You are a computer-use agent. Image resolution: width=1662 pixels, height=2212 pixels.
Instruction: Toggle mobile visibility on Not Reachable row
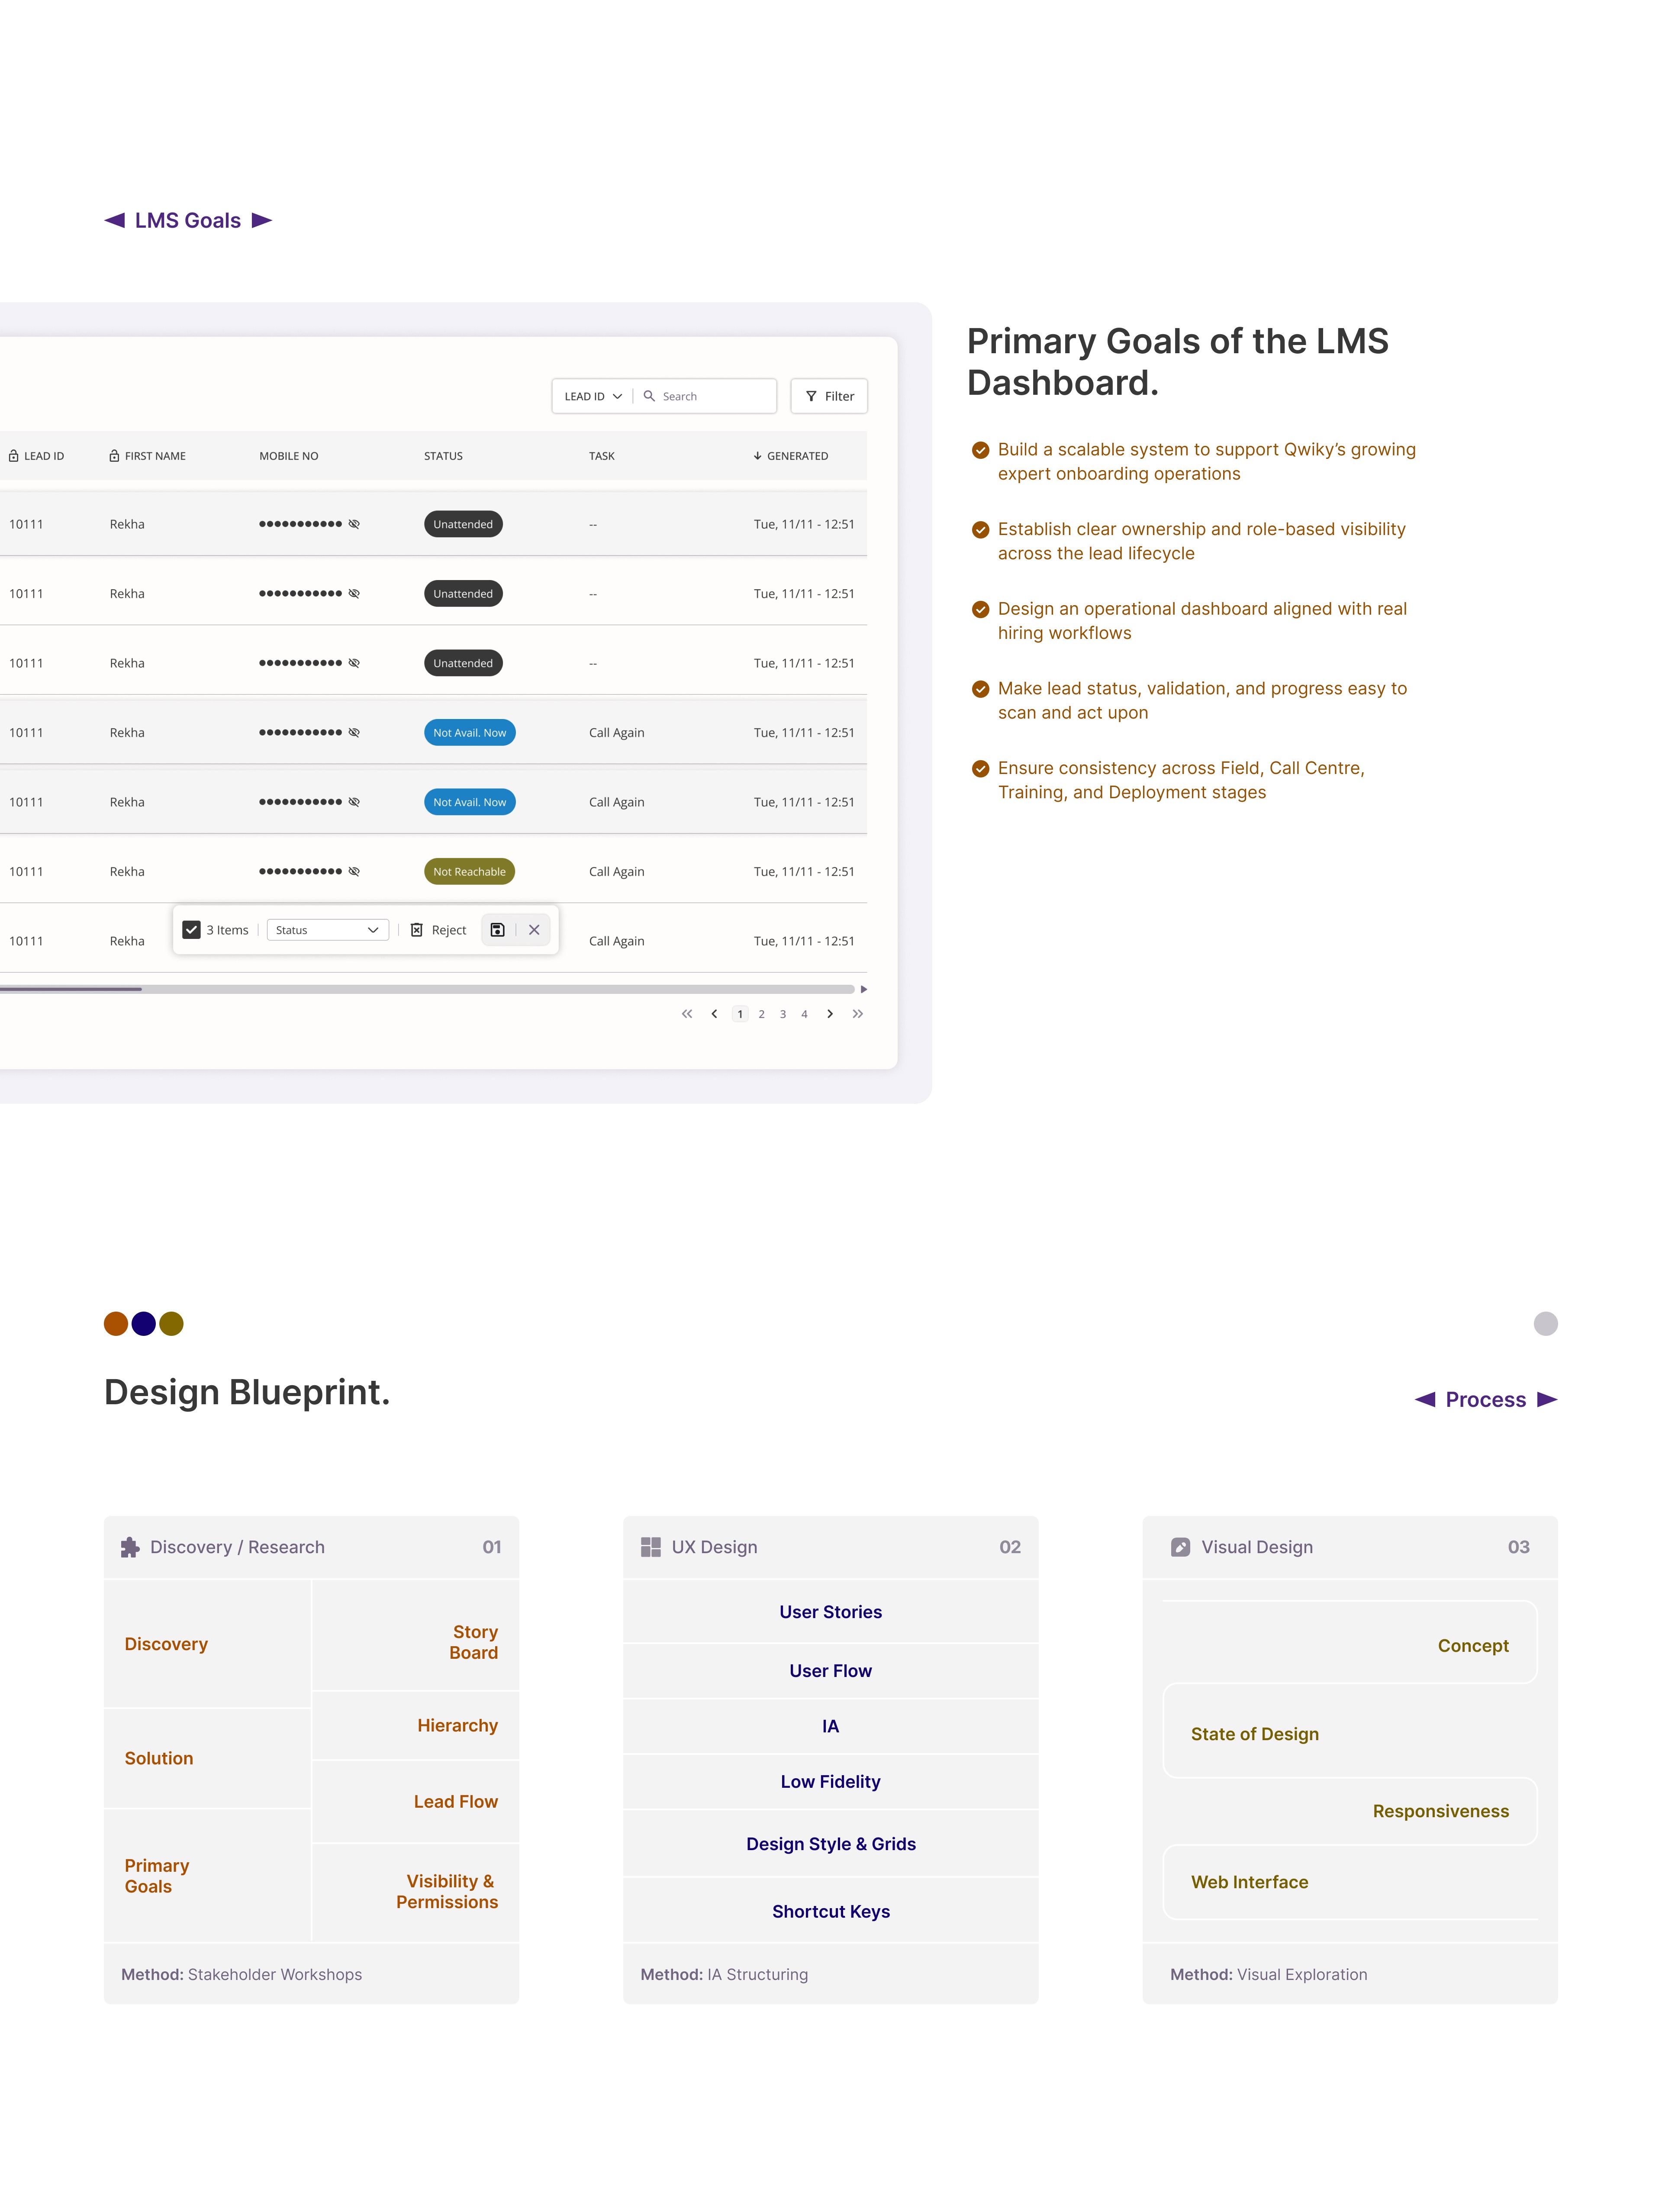(x=354, y=872)
